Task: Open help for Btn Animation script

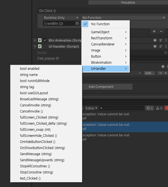Action: 155,40
